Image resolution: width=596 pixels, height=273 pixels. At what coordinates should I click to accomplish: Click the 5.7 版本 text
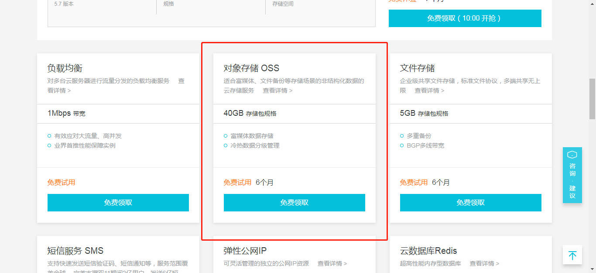[x=64, y=4]
